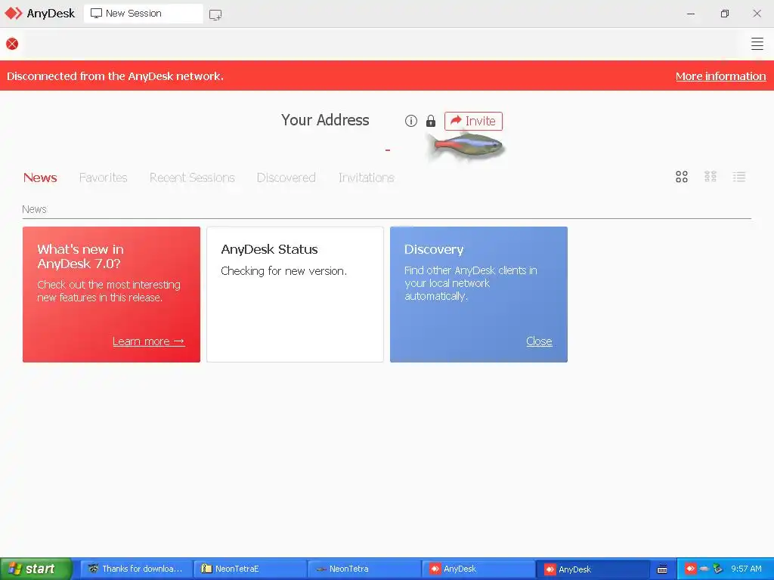Screen dimensions: 774x580
Task: Click the system clock 9:57 AM
Action: click(746, 569)
